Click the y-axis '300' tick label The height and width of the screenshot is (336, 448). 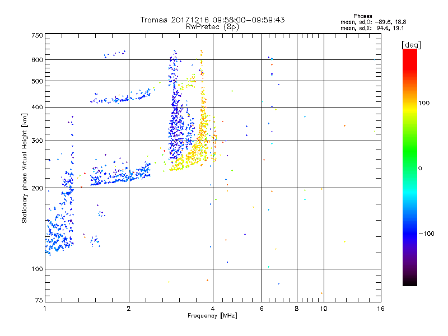[x=37, y=141]
